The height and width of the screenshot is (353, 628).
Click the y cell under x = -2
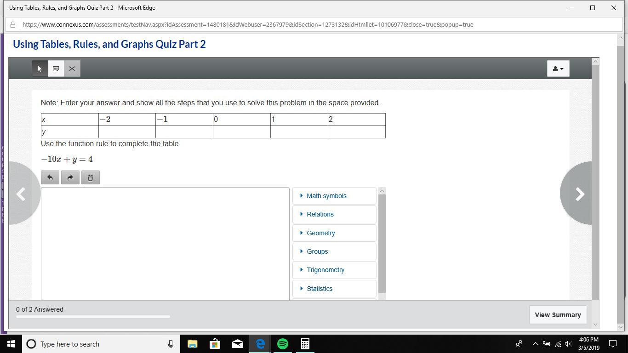[127, 132]
